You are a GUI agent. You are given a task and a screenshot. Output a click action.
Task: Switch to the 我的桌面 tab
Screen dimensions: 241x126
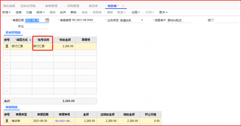(9, 6)
